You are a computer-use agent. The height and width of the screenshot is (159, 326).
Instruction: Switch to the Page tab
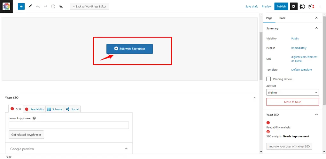point(269,18)
